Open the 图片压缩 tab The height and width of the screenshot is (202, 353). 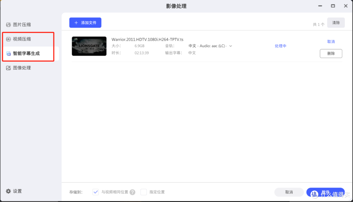[22, 25]
